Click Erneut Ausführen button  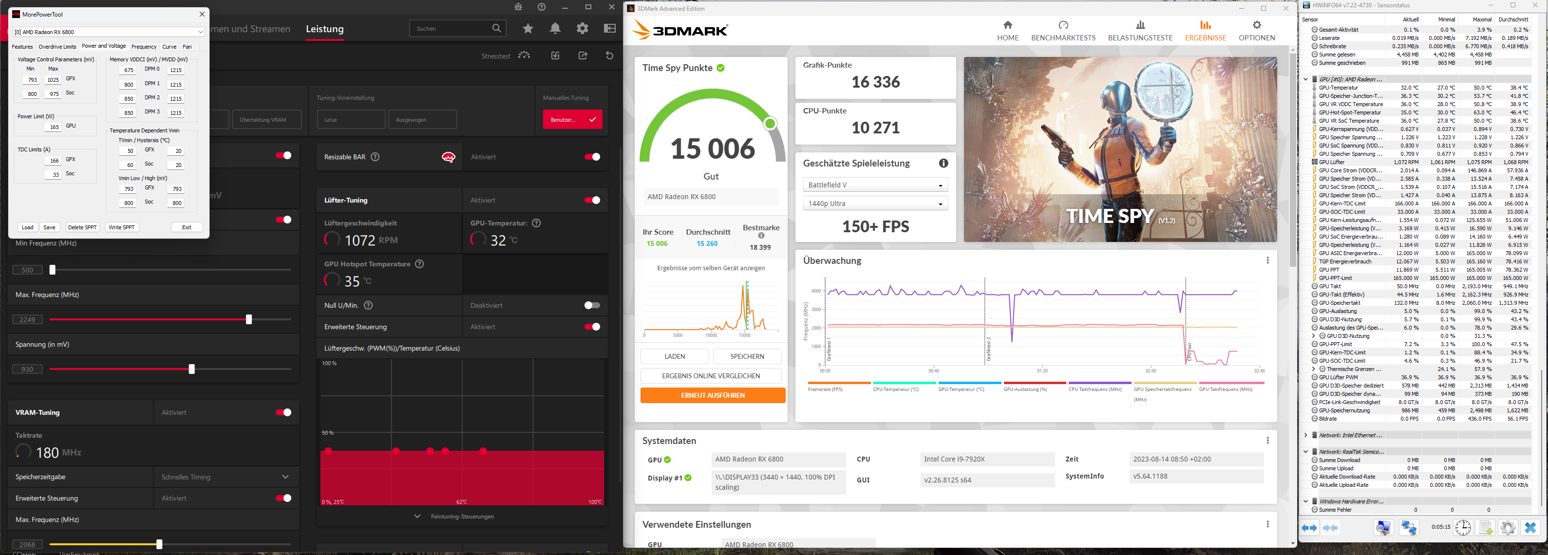coord(712,395)
